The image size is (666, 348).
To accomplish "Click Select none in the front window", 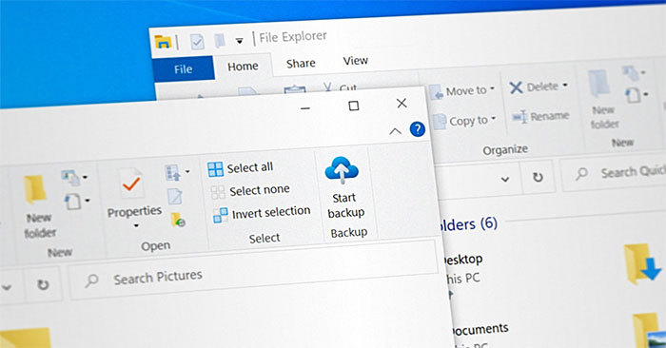I will [250, 191].
